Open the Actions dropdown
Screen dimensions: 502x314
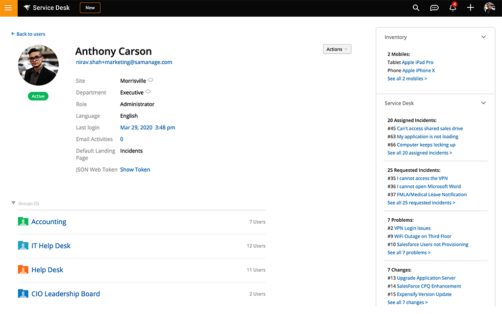click(x=337, y=49)
